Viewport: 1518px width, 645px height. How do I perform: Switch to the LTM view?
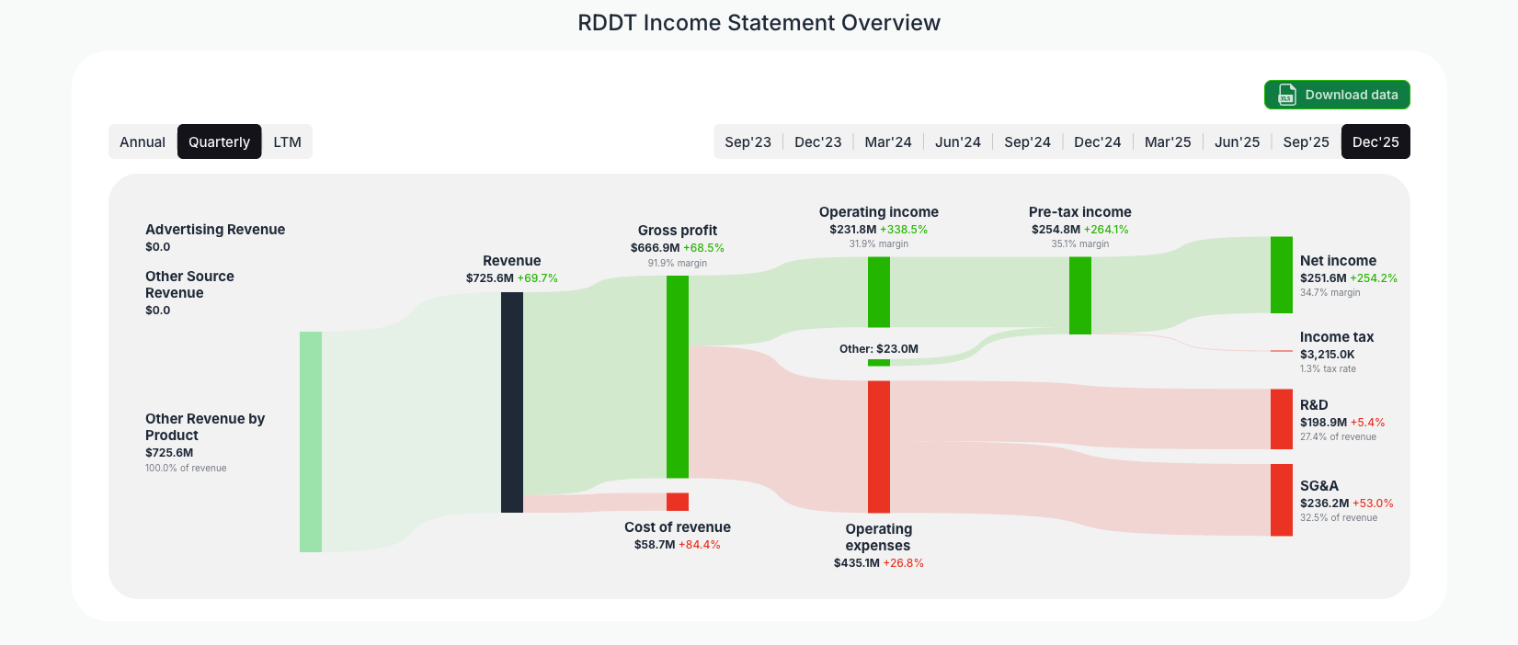pos(287,141)
